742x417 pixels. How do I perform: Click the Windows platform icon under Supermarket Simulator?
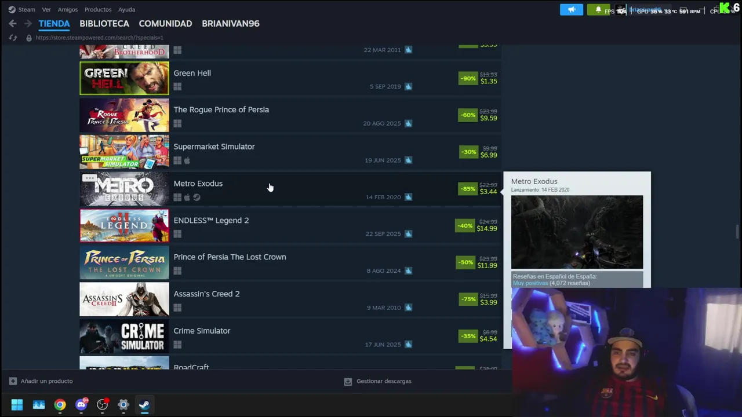point(177,160)
